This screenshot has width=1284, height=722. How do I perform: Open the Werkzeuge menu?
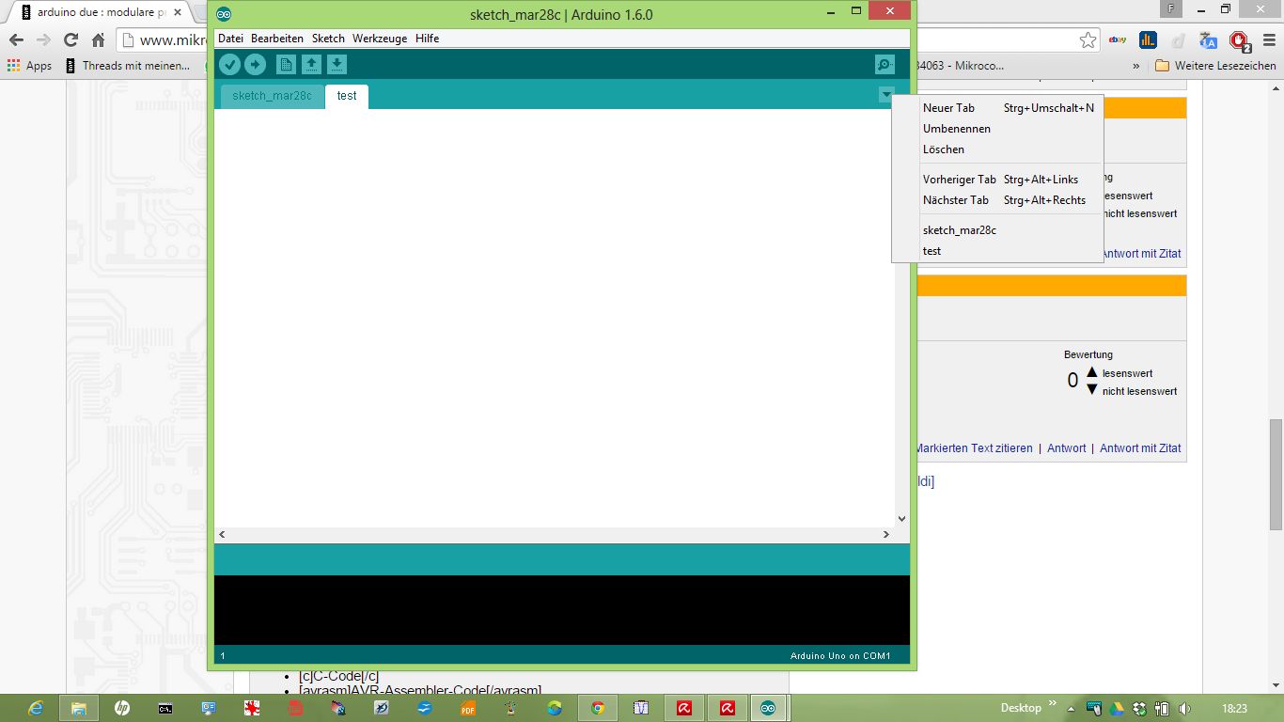(380, 39)
